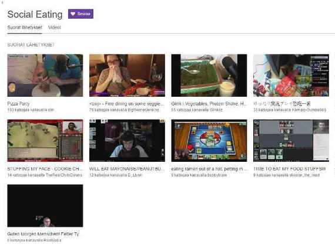Image resolution: width=335 pixels, height=251 pixels.
Task: Open WILL EAT MAYONAISE/PEANUTBU stream thumbnail
Action: 127,141
